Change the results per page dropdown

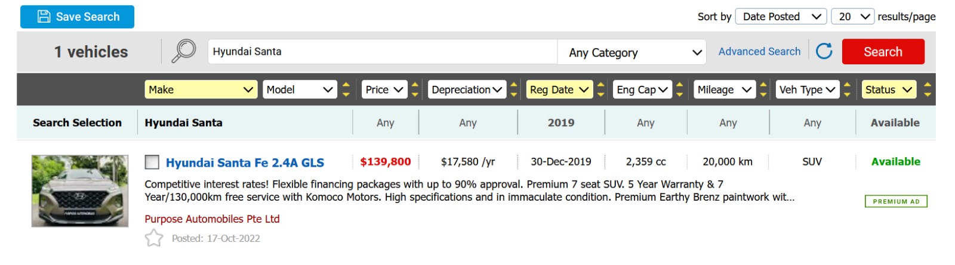852,17
